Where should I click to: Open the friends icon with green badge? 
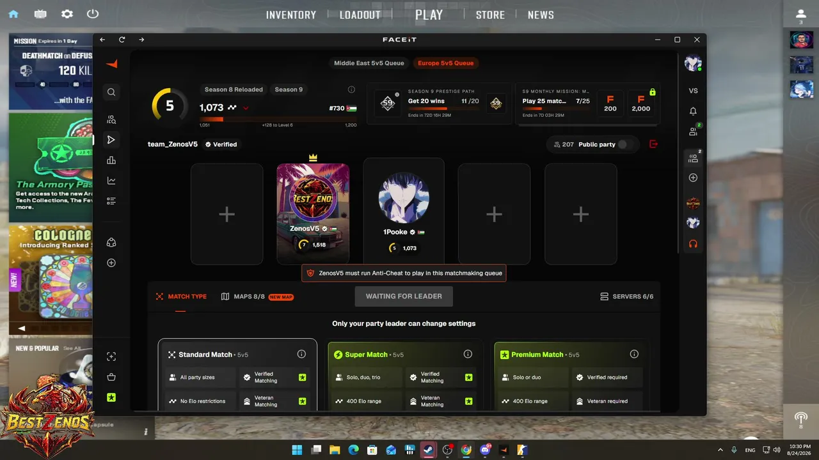click(694, 131)
